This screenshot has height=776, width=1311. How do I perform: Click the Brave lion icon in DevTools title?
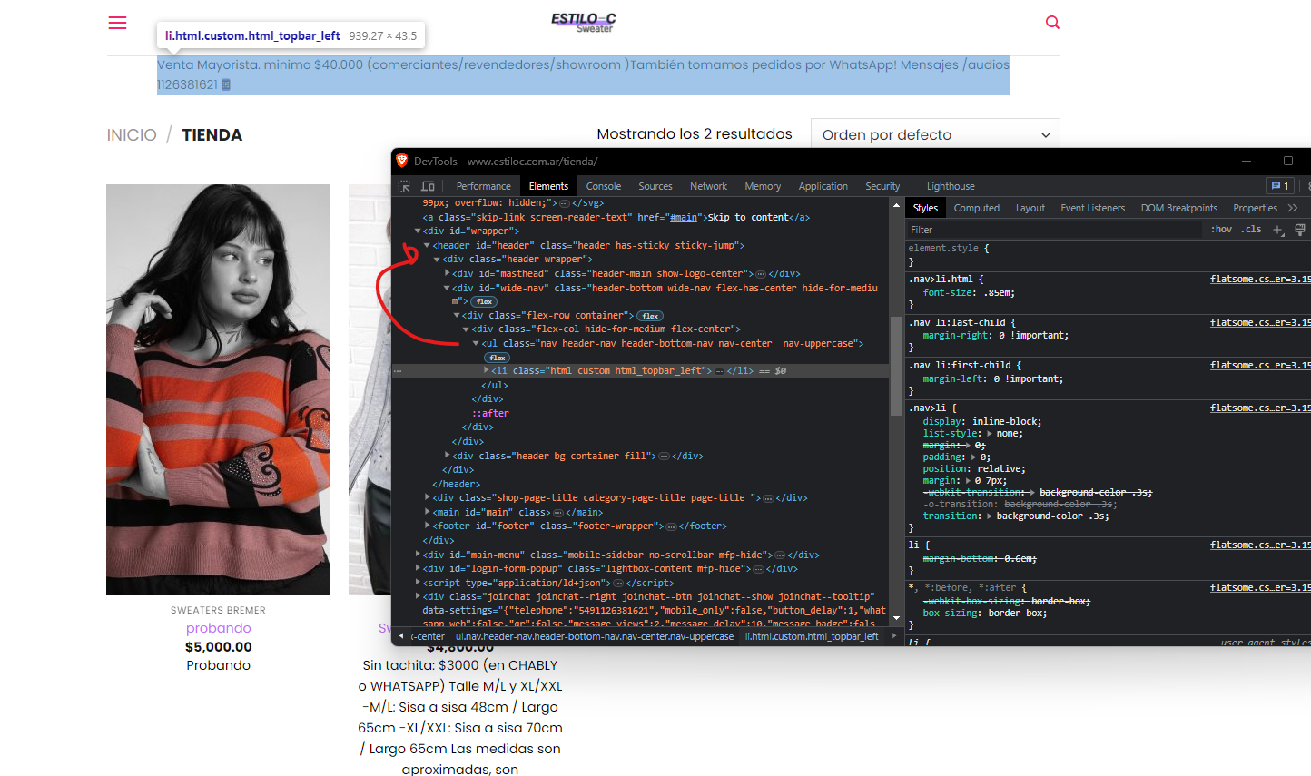tap(401, 161)
